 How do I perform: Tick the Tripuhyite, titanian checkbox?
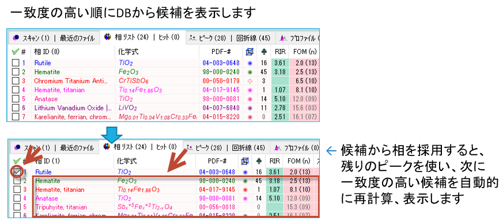(17, 207)
